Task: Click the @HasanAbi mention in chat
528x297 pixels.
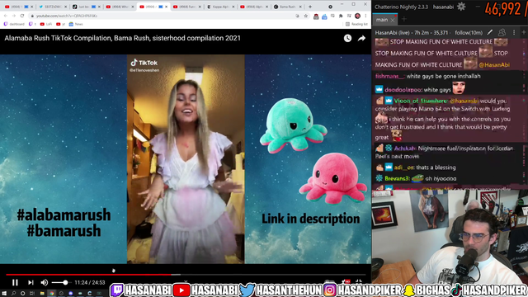Action: click(x=494, y=64)
